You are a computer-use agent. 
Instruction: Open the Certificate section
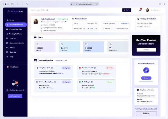(12, 67)
